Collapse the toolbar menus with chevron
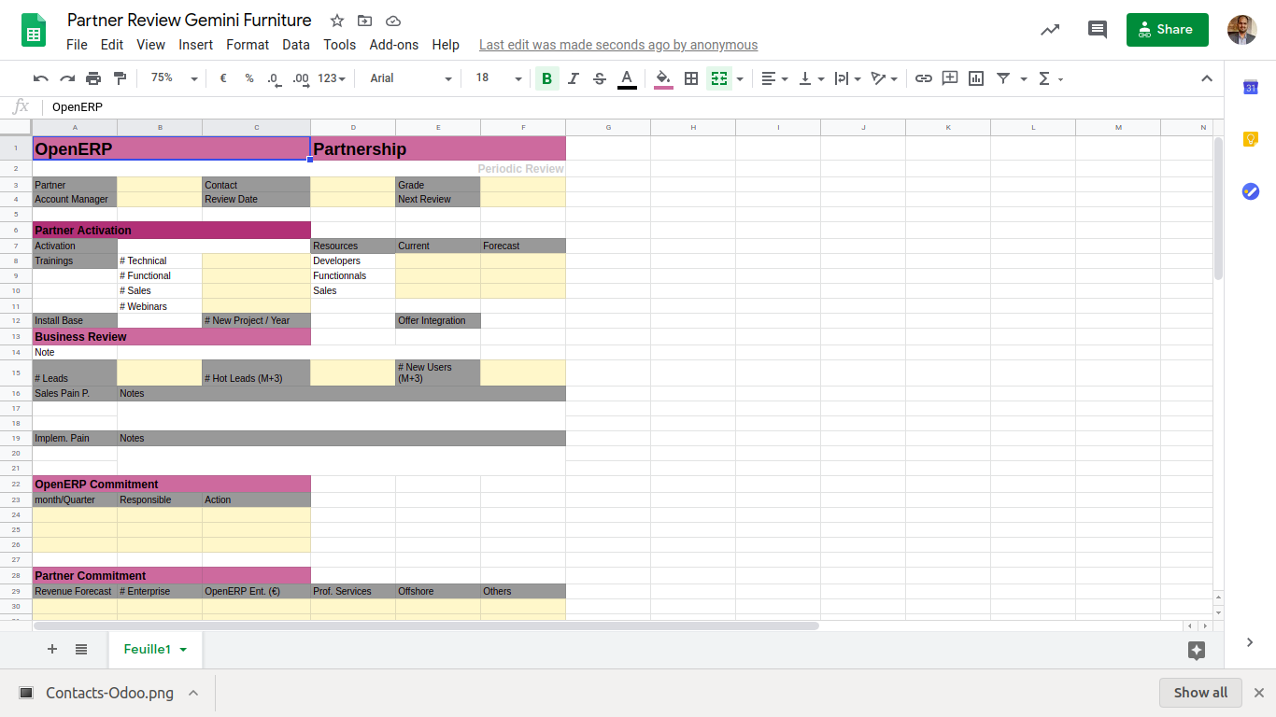Image resolution: width=1276 pixels, height=717 pixels. 1207,78
